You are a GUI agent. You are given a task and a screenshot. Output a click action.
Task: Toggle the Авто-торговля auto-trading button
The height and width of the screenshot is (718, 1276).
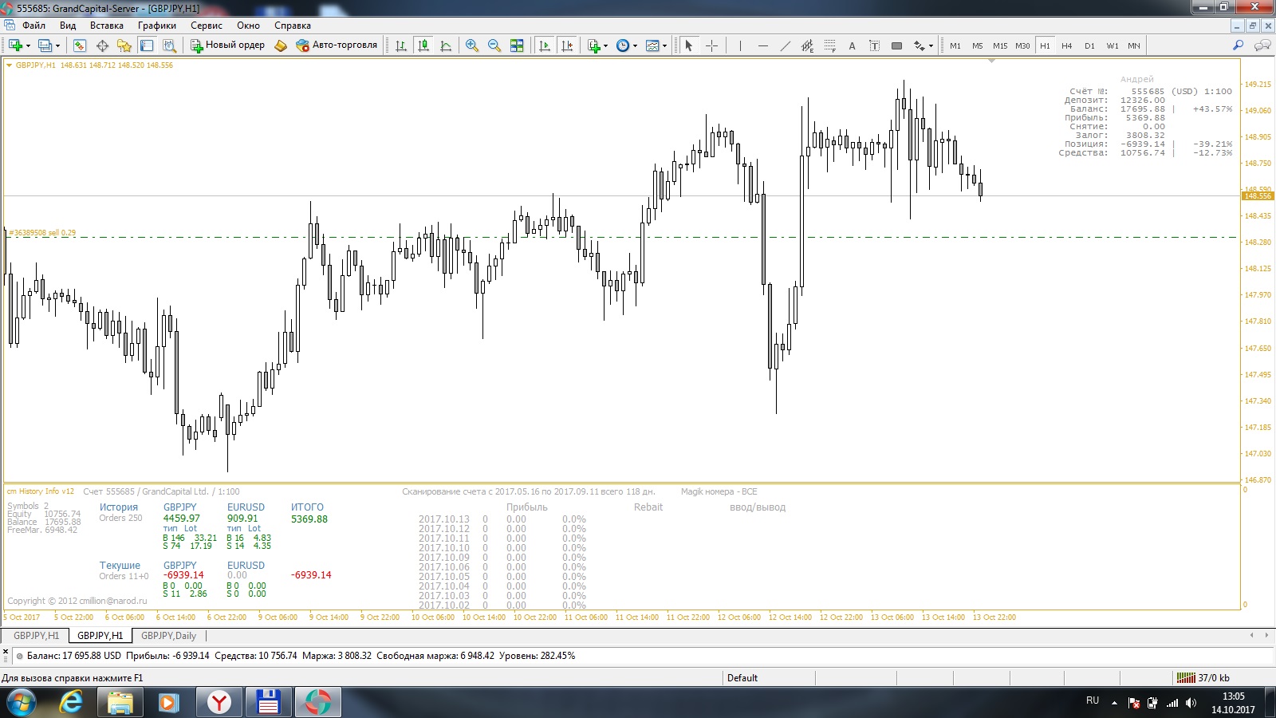(x=337, y=45)
